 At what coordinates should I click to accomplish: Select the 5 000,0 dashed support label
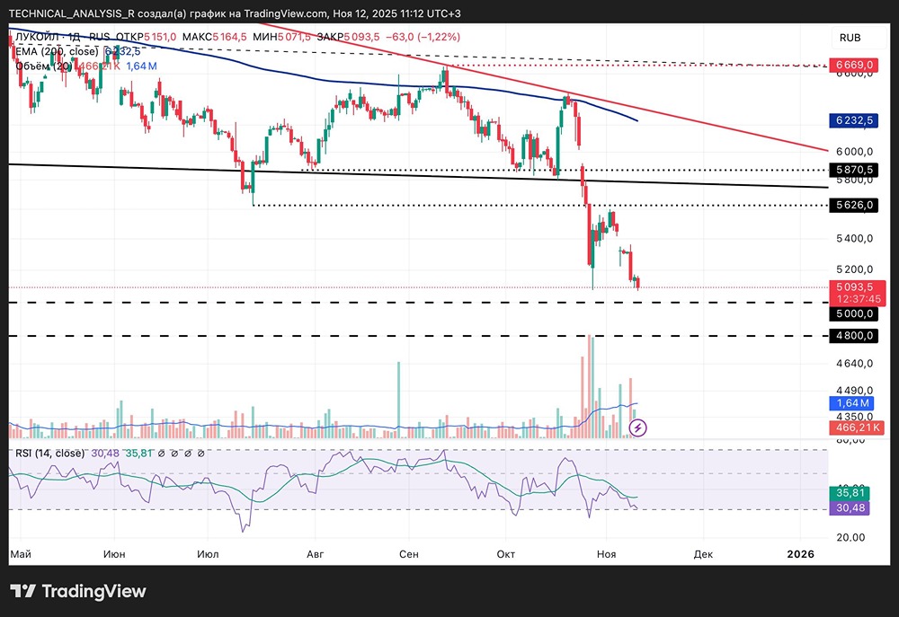pos(855,313)
